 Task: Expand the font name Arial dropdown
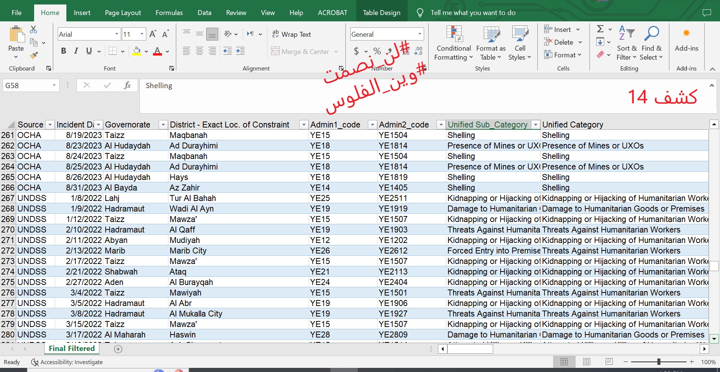coord(117,34)
